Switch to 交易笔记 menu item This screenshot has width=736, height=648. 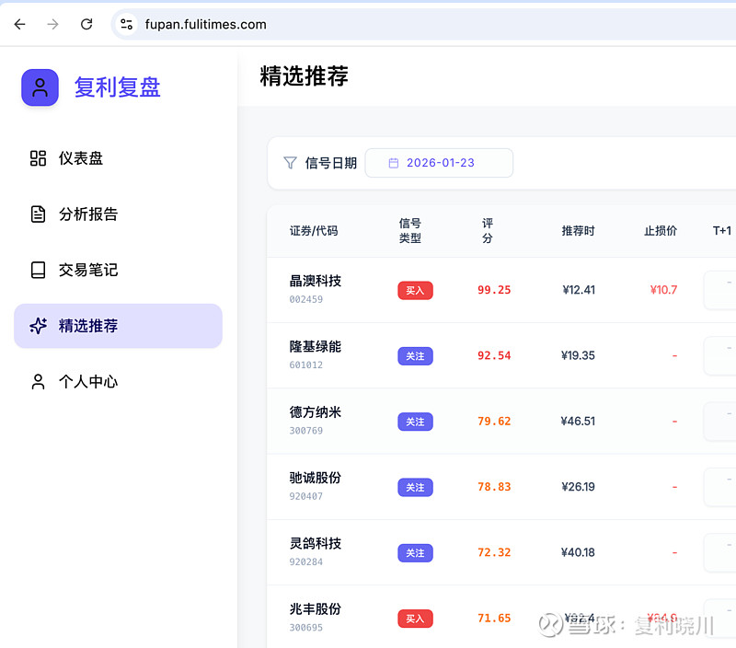pyautogui.click(x=88, y=270)
